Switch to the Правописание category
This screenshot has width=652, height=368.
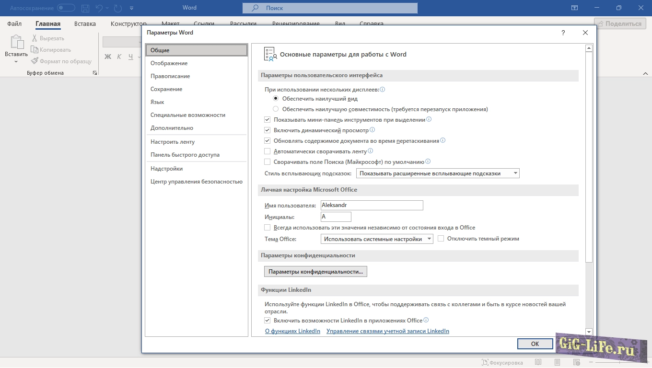point(170,76)
